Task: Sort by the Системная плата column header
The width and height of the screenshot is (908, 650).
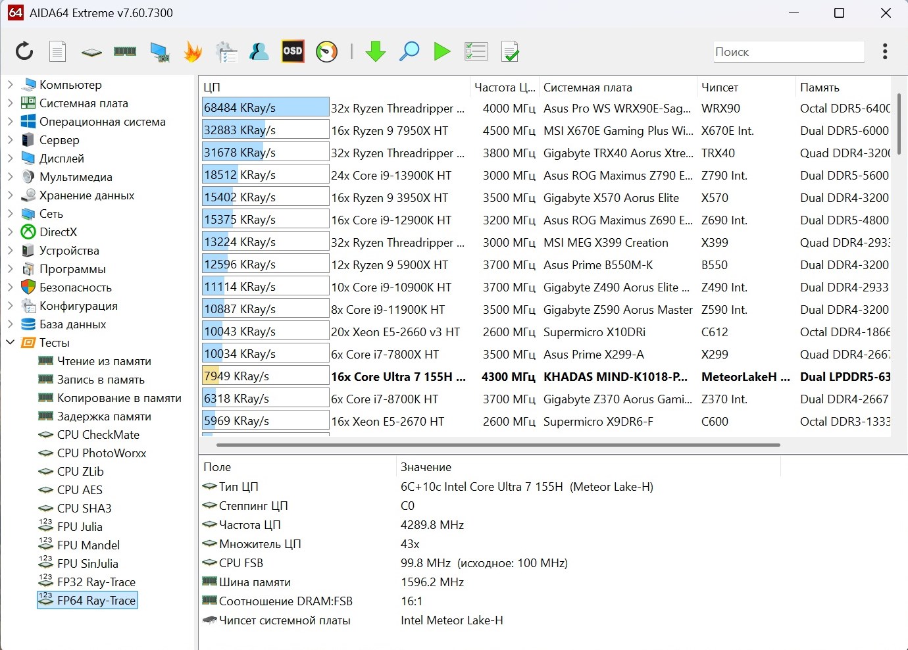Action: point(587,87)
